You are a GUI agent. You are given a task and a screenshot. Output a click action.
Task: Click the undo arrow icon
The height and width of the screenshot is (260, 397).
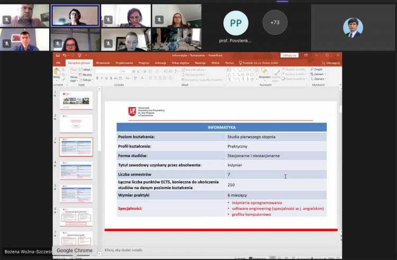click(x=64, y=55)
